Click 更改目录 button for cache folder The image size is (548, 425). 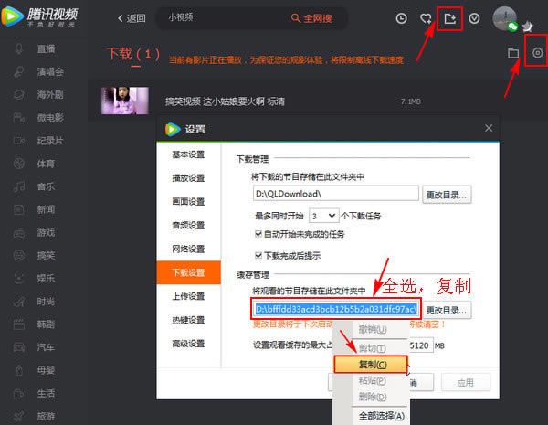pos(447,310)
